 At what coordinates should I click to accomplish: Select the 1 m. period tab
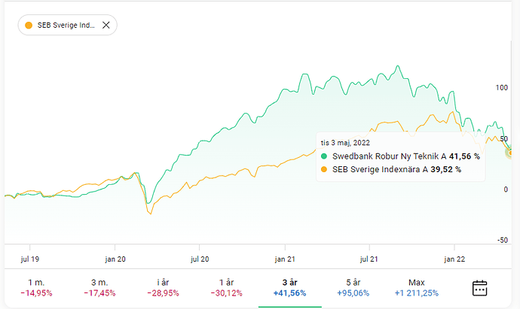(36, 287)
